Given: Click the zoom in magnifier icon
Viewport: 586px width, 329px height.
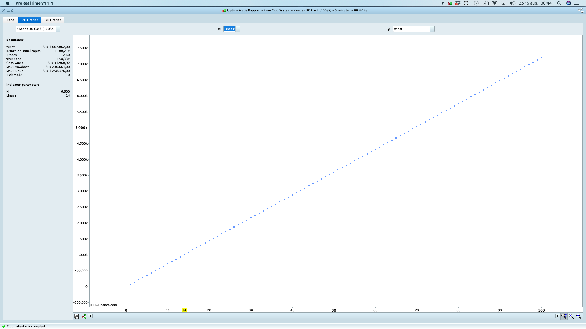Looking at the screenshot, I should click(x=579, y=316).
